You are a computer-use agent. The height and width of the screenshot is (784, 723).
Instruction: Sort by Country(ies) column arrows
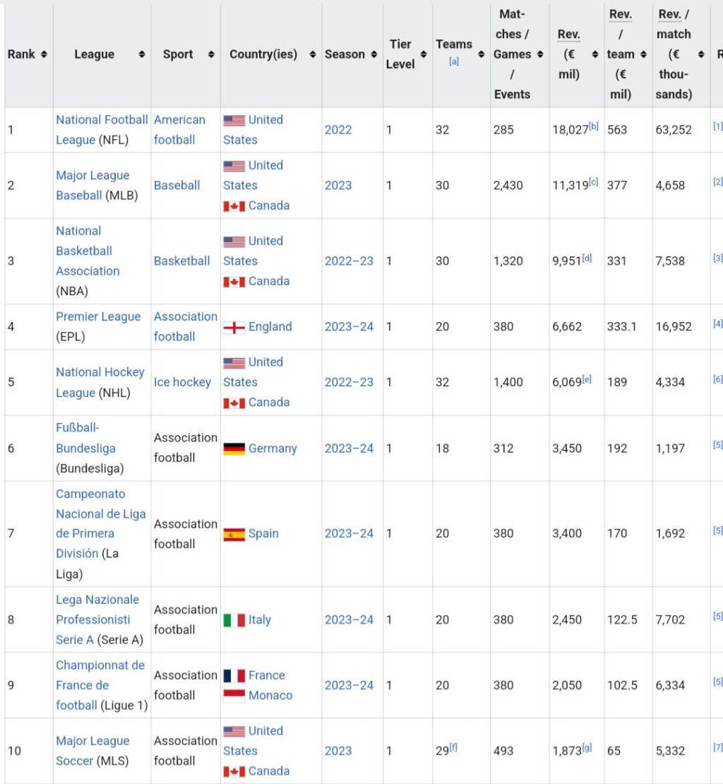313,54
